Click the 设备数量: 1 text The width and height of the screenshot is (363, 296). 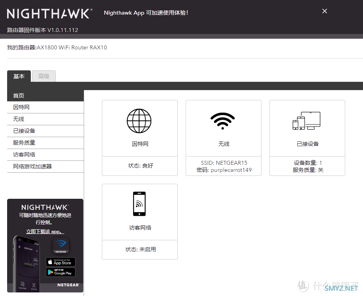308,163
